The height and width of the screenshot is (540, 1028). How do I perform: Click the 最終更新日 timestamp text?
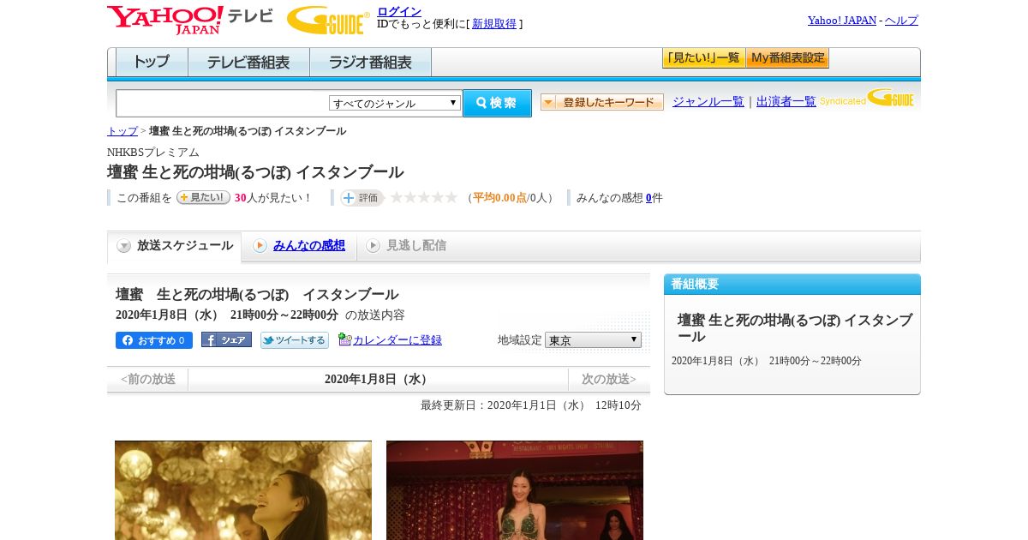tap(531, 405)
